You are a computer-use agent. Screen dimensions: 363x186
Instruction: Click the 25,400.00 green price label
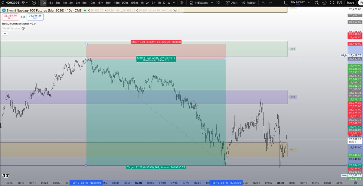[x=355, y=65]
